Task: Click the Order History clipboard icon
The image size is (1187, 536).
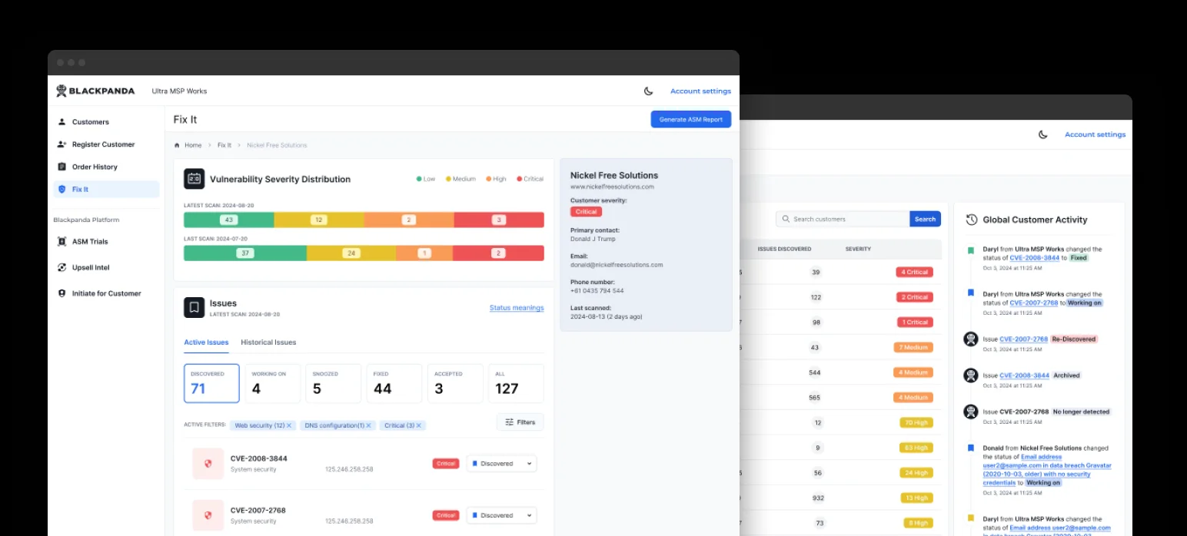Action: (x=62, y=167)
